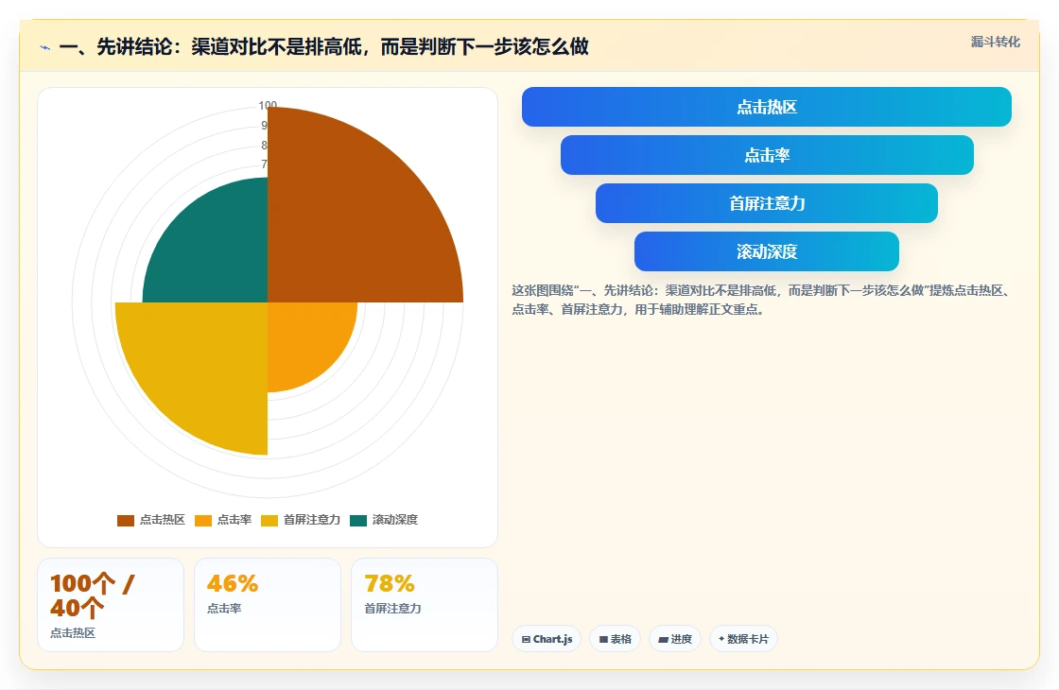Click the 点击热区 funnel bar

767,107
